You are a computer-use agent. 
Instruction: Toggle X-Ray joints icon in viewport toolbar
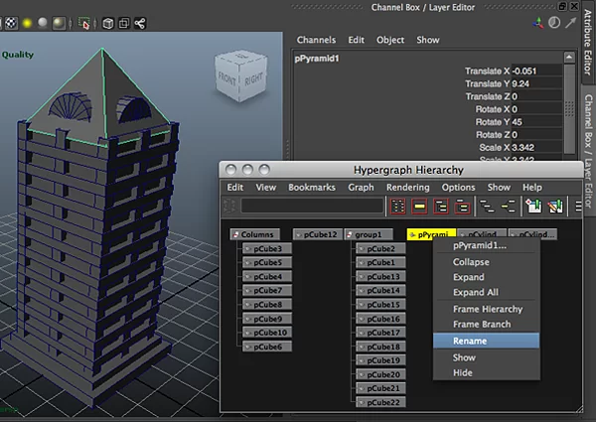[x=140, y=24]
